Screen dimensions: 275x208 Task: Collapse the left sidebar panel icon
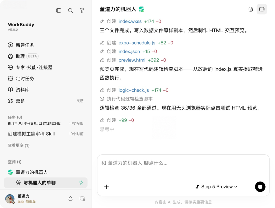59,10
